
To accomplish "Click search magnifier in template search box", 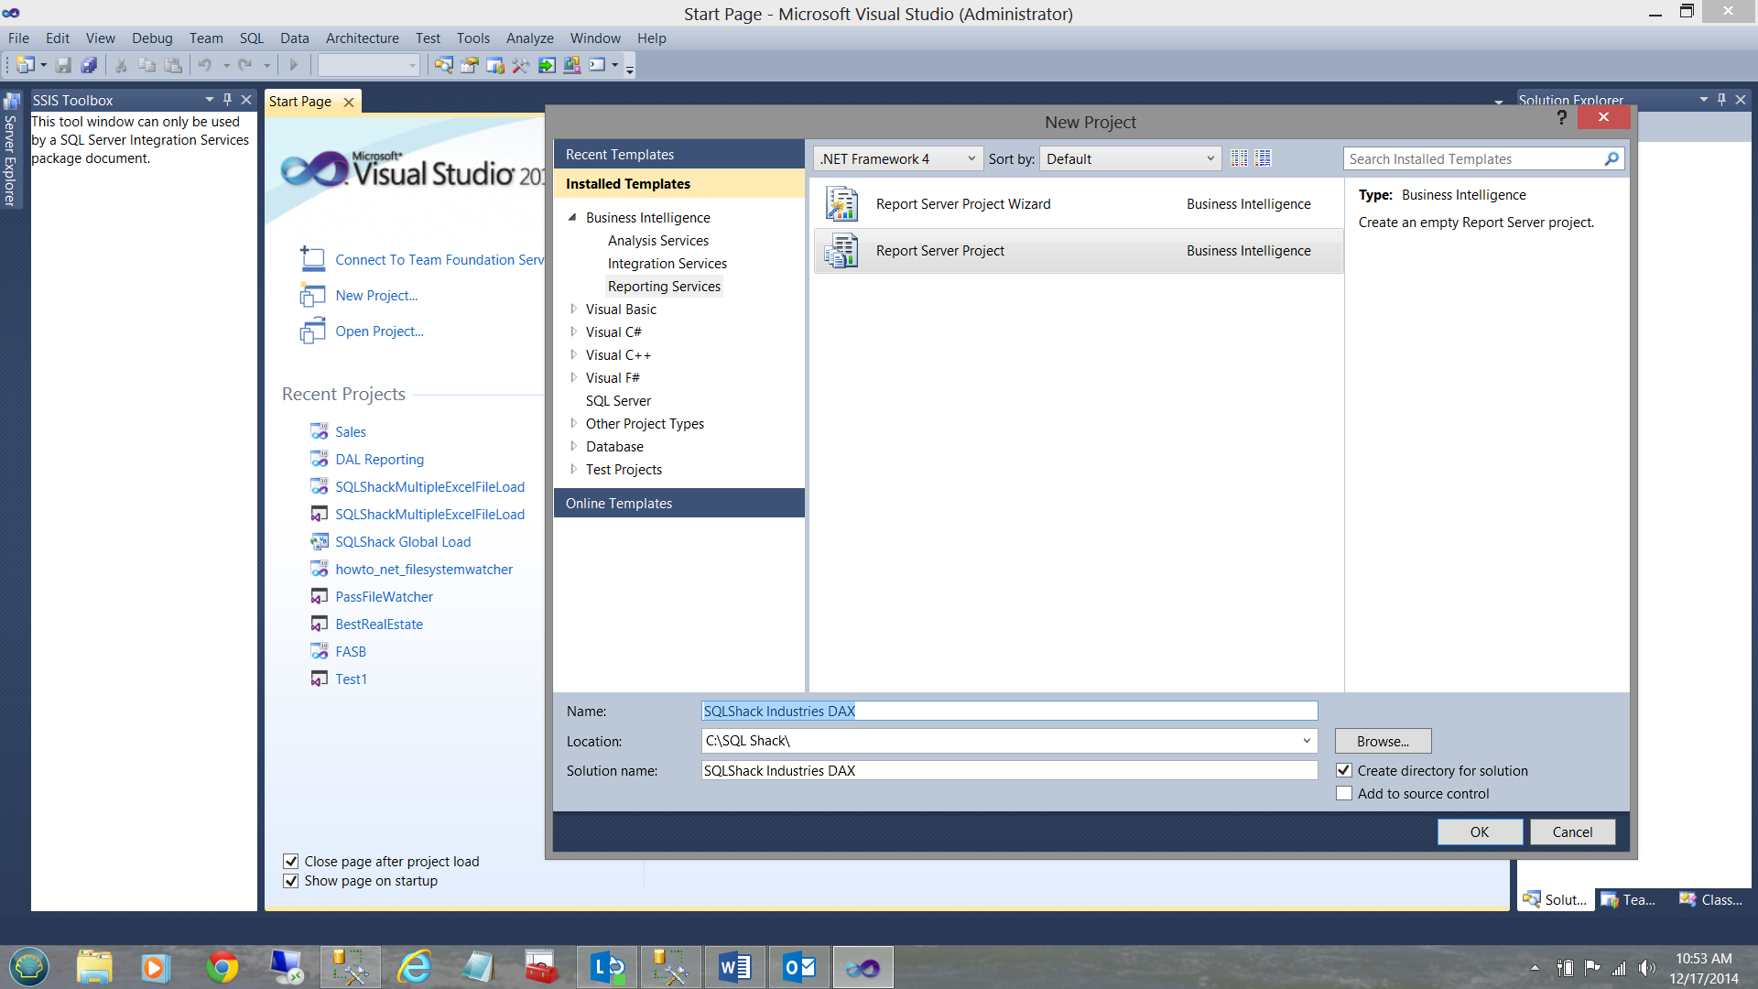I will coord(1611,158).
